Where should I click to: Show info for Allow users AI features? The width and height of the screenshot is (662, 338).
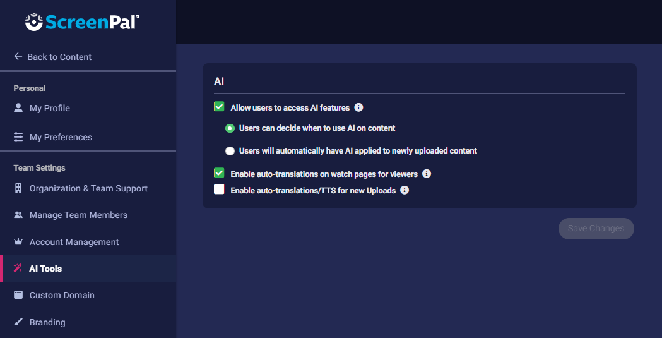pos(358,107)
